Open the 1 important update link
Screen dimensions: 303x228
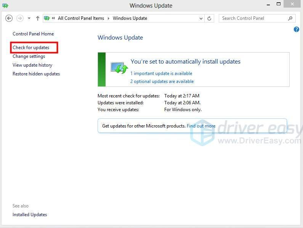[161, 73]
